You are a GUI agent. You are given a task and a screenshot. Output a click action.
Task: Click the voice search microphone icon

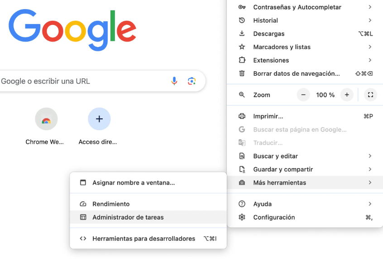[x=174, y=81]
